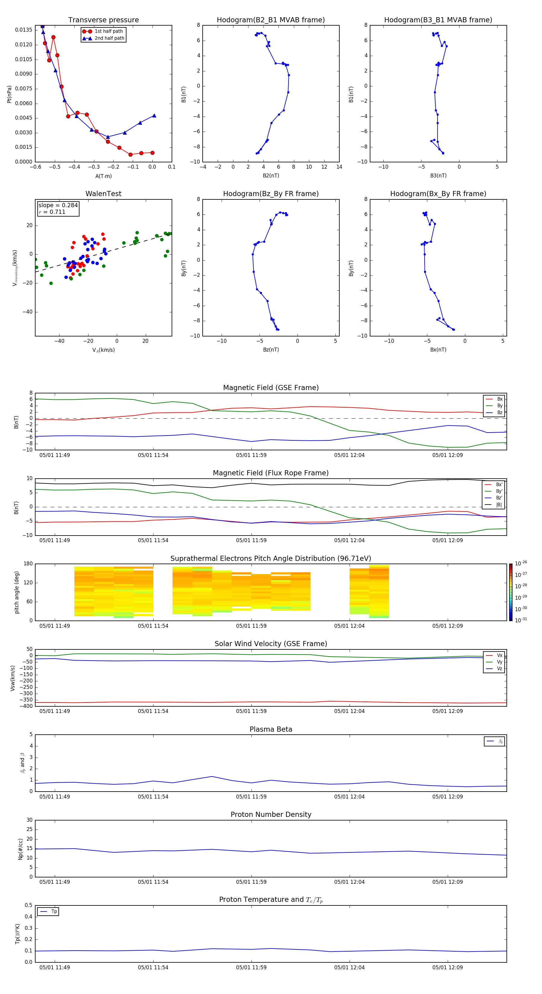Click the Bx' legend entry in Flux Rope panel
Screen dimensions: 542x994
pos(494,485)
